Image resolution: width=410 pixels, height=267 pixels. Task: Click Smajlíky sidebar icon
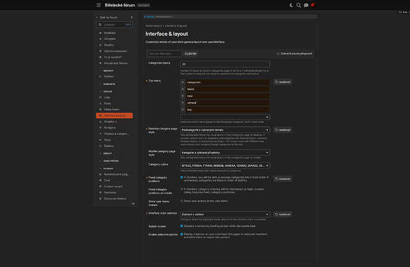pyautogui.click(x=100, y=122)
